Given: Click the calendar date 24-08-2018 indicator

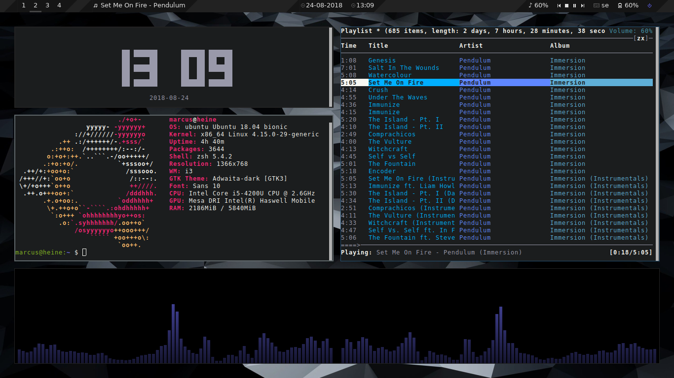Looking at the screenshot, I should [x=321, y=5].
